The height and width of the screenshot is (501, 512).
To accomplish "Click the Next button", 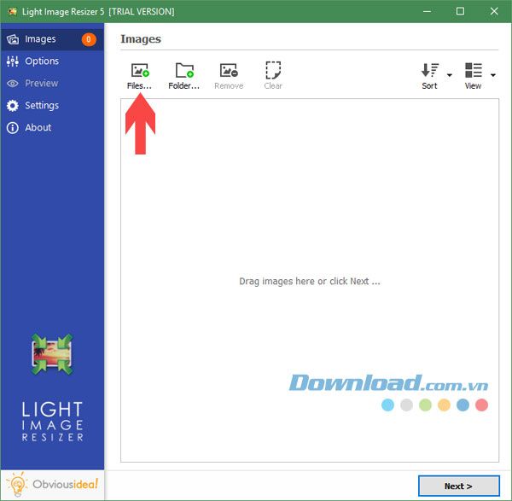I will click(x=459, y=486).
